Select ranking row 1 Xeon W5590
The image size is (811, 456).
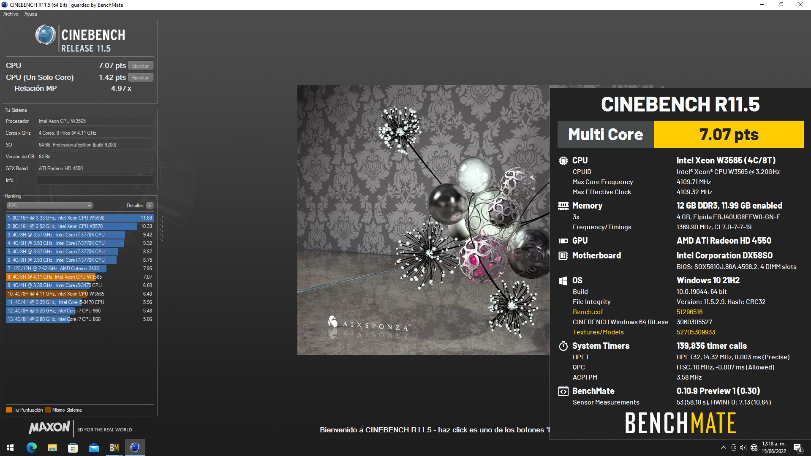point(80,218)
